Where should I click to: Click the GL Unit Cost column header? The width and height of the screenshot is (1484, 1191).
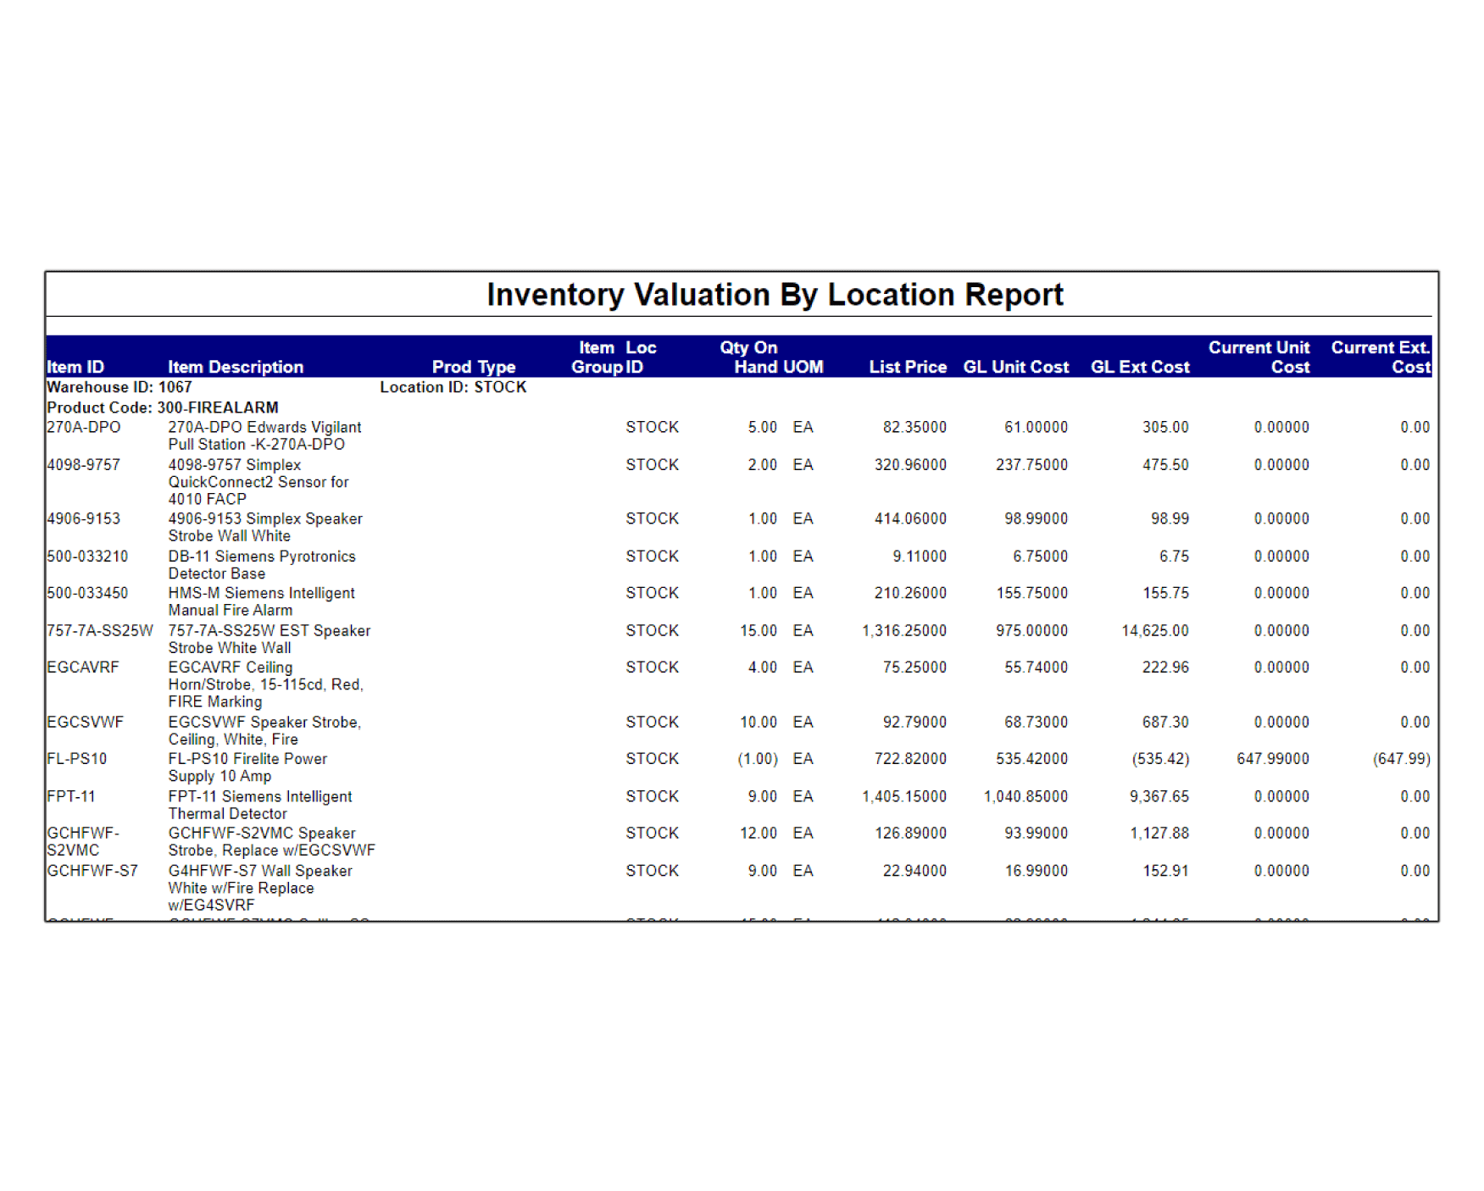tap(1015, 367)
